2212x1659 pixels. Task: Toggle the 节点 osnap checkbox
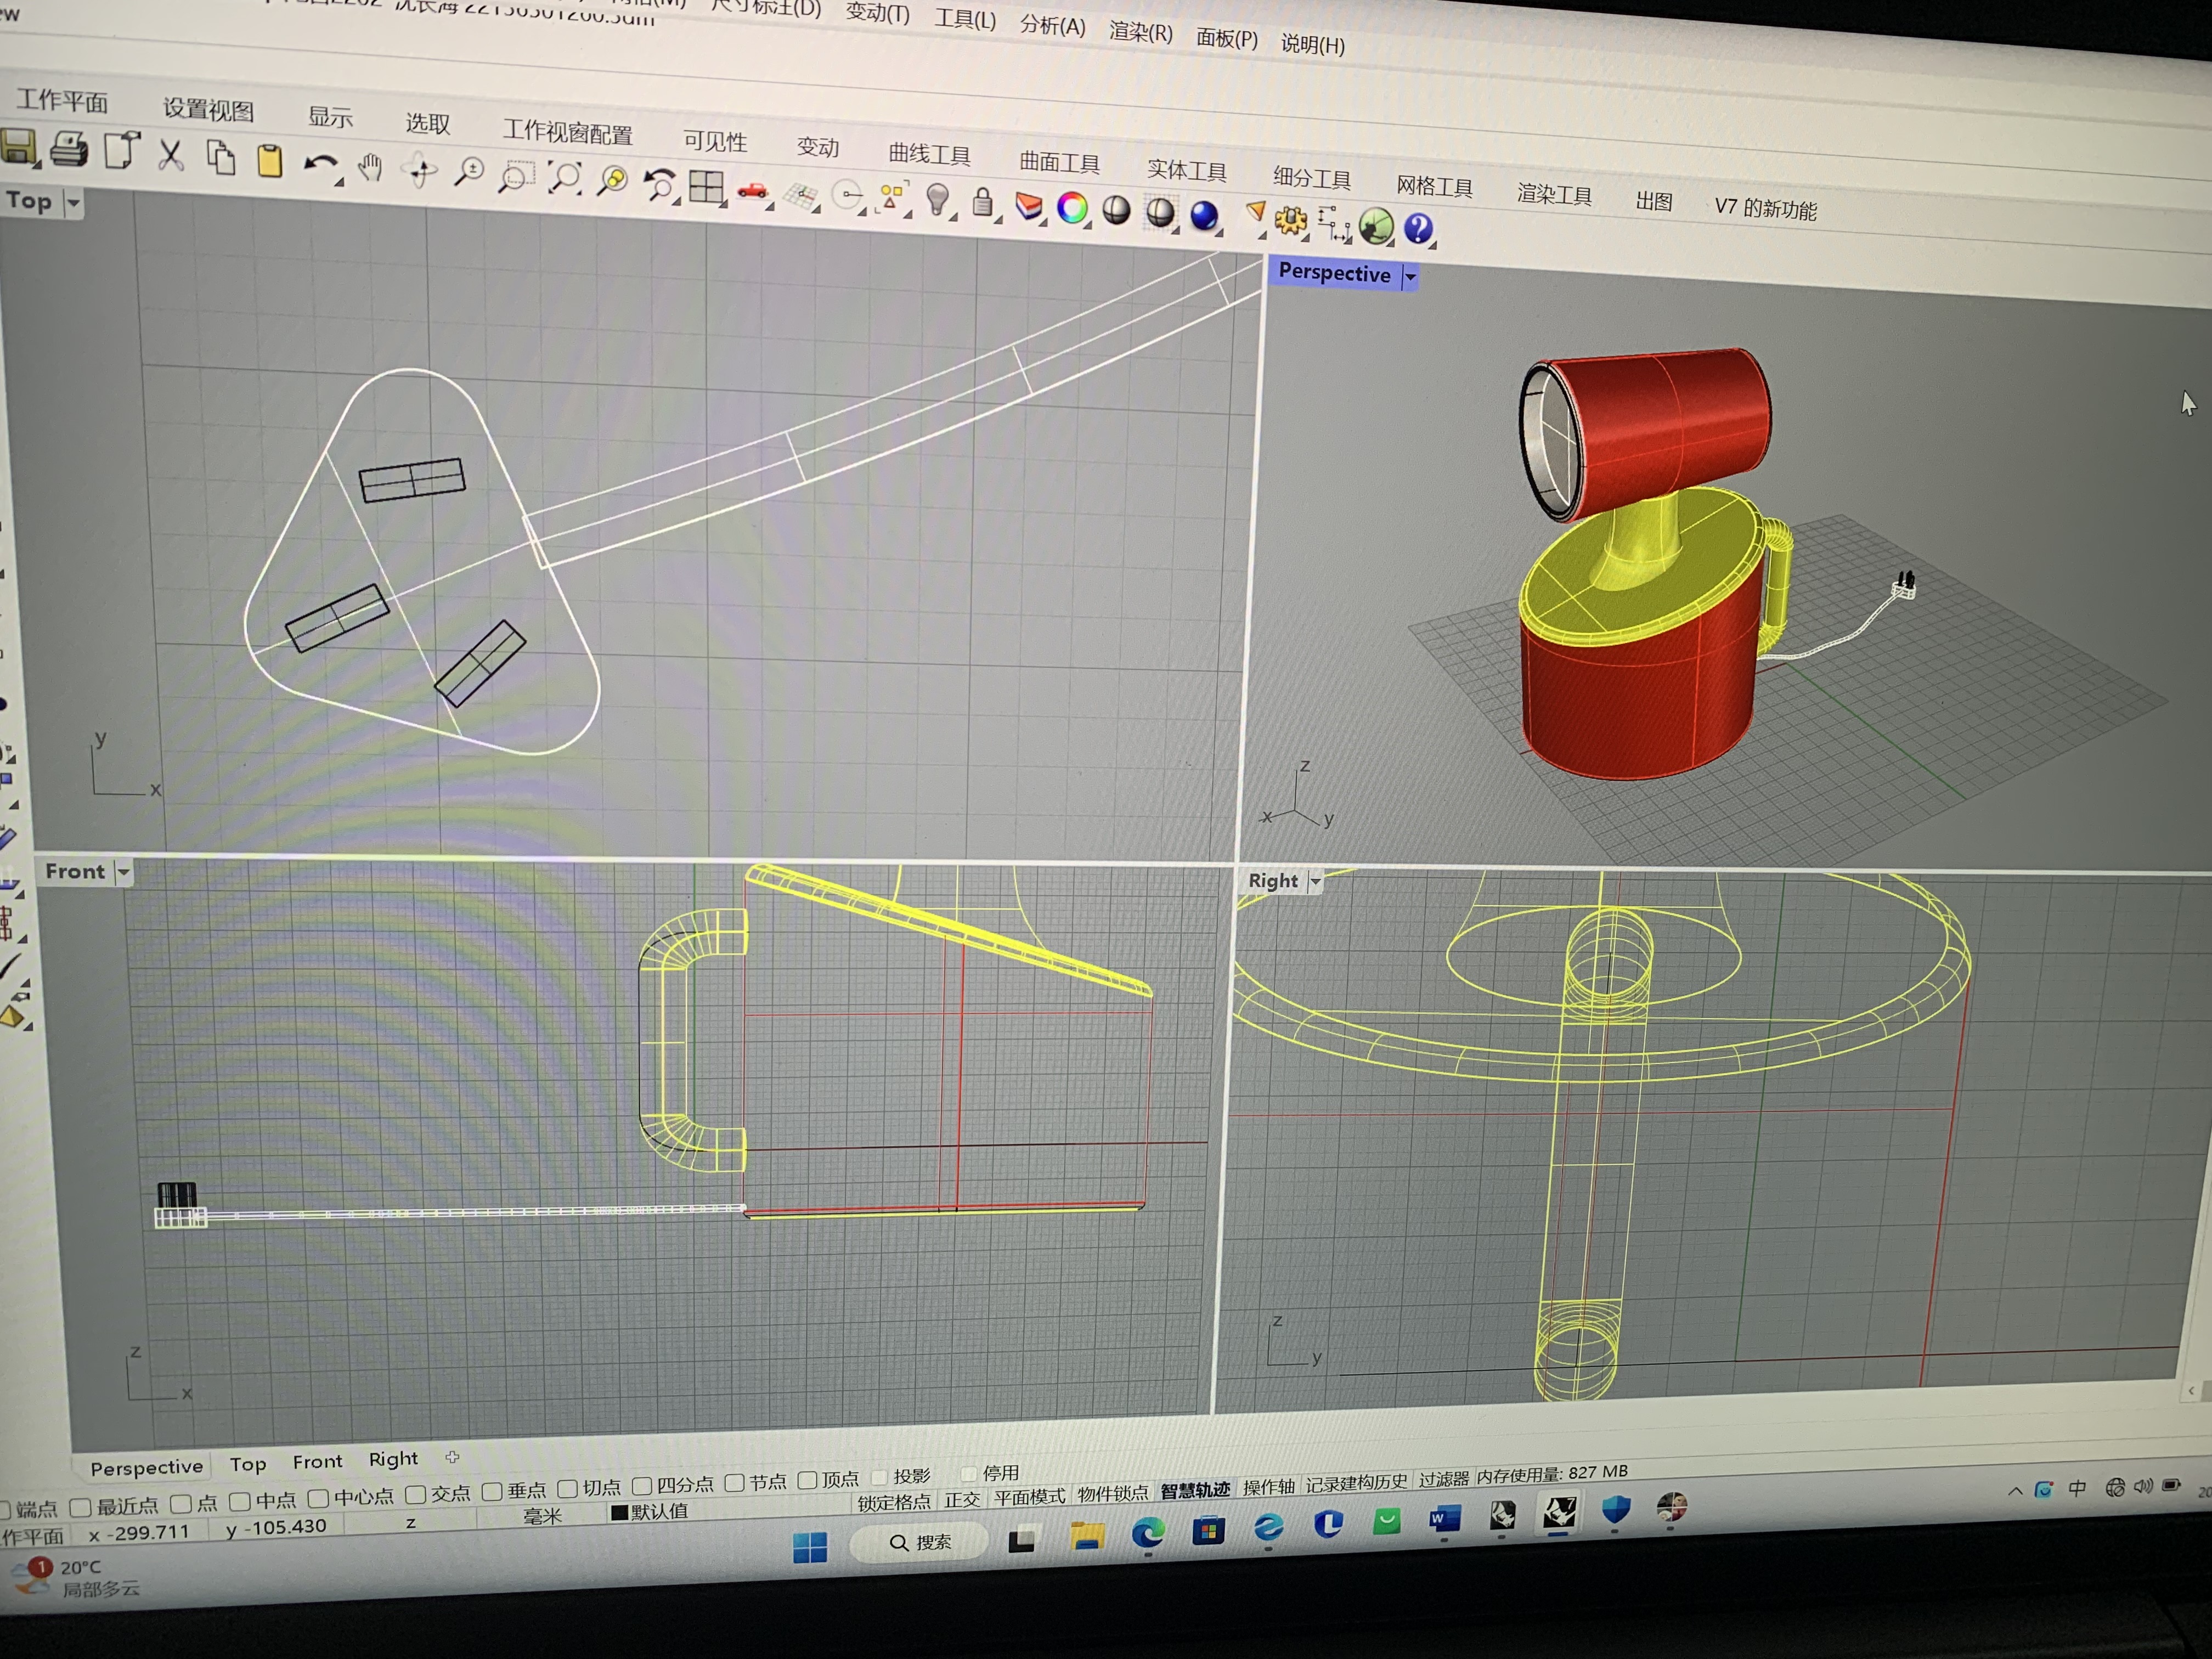[x=735, y=1483]
